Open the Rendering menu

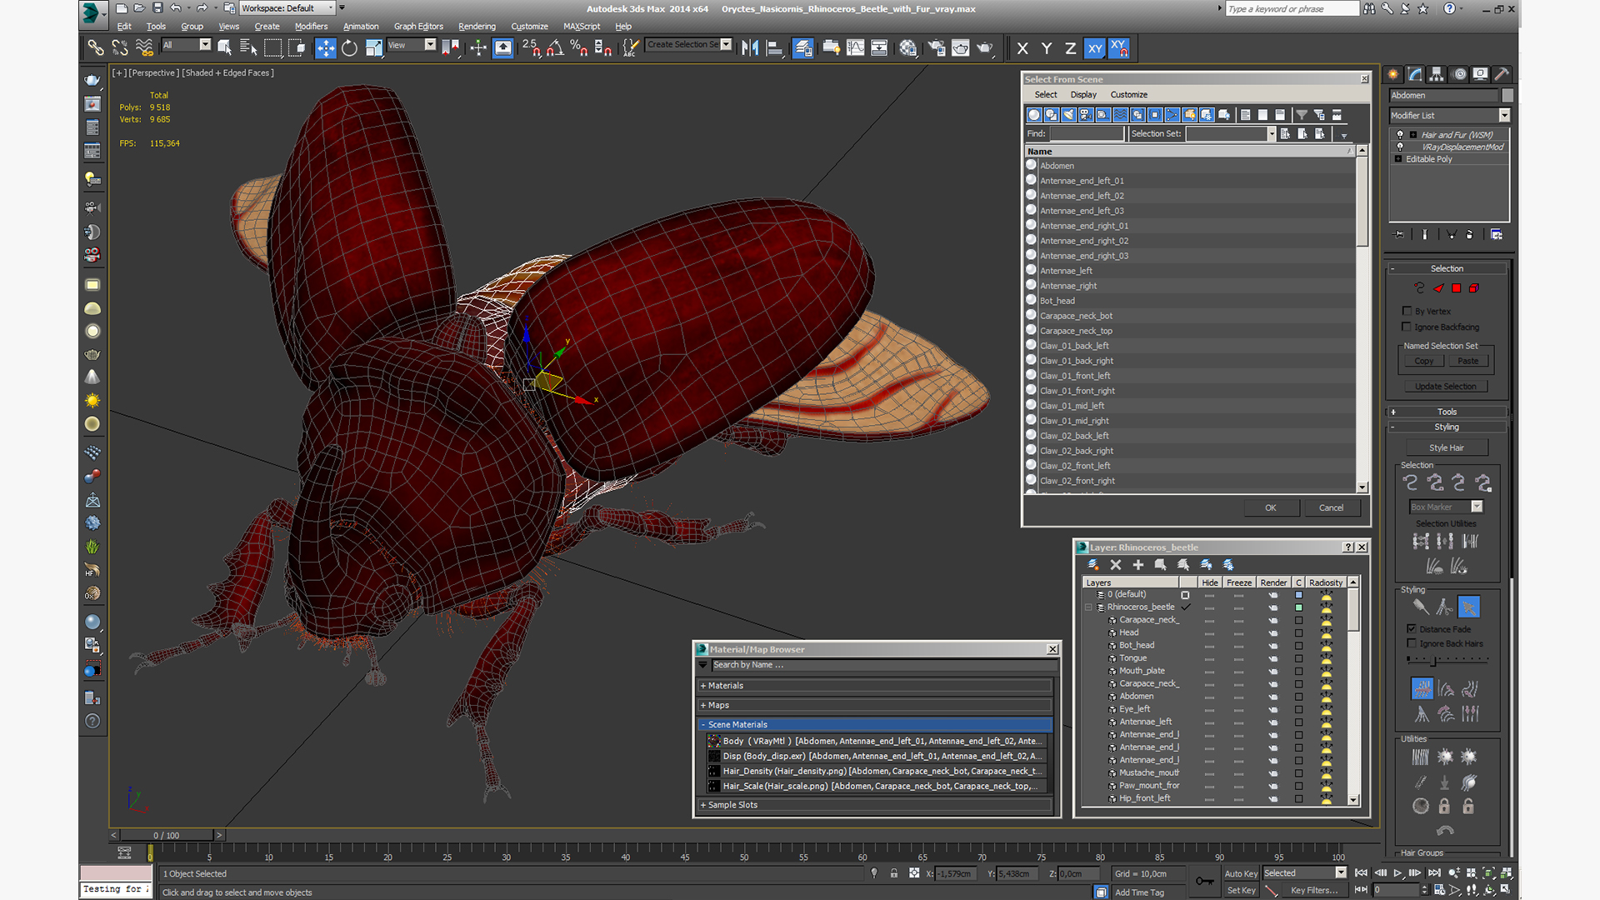pyautogui.click(x=476, y=26)
